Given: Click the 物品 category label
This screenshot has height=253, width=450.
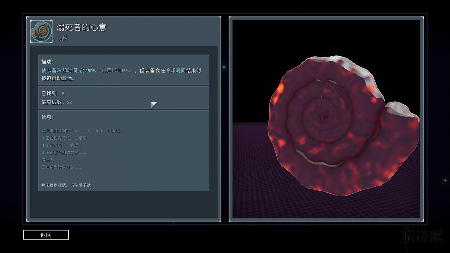Looking at the screenshot, I should tap(62, 39).
